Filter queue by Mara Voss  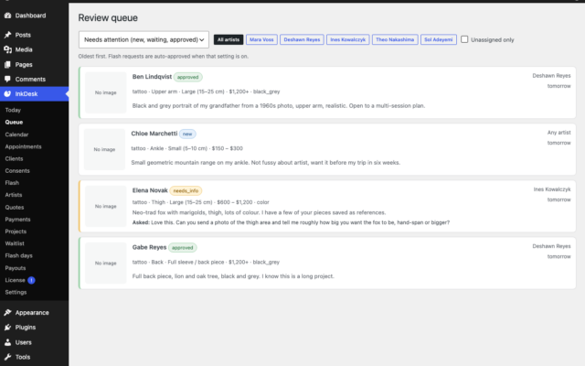(261, 39)
